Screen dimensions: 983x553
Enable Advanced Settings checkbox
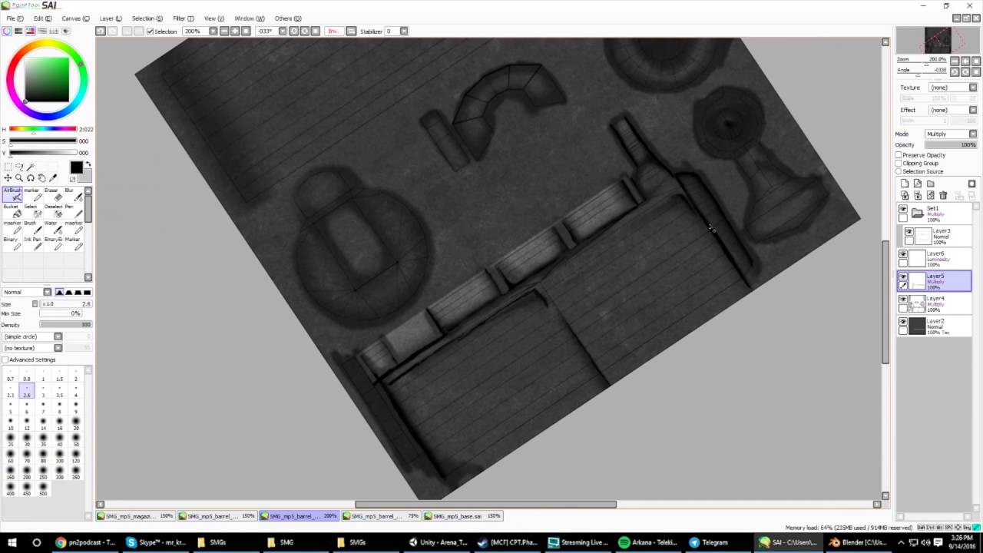(5, 359)
